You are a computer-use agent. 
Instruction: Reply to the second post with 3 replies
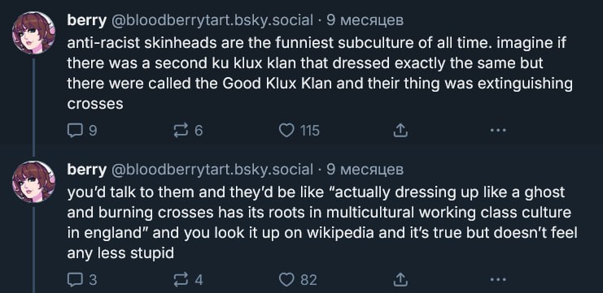click(x=82, y=280)
